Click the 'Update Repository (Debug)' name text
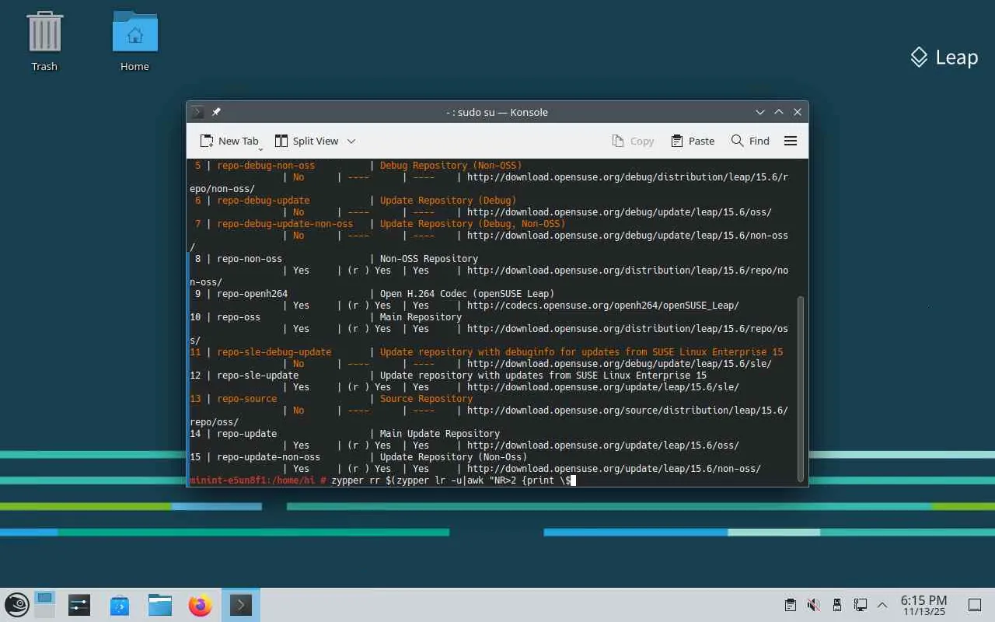This screenshot has width=995, height=622. pos(449,201)
